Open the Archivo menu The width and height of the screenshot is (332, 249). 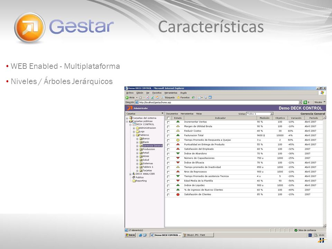tap(130, 93)
